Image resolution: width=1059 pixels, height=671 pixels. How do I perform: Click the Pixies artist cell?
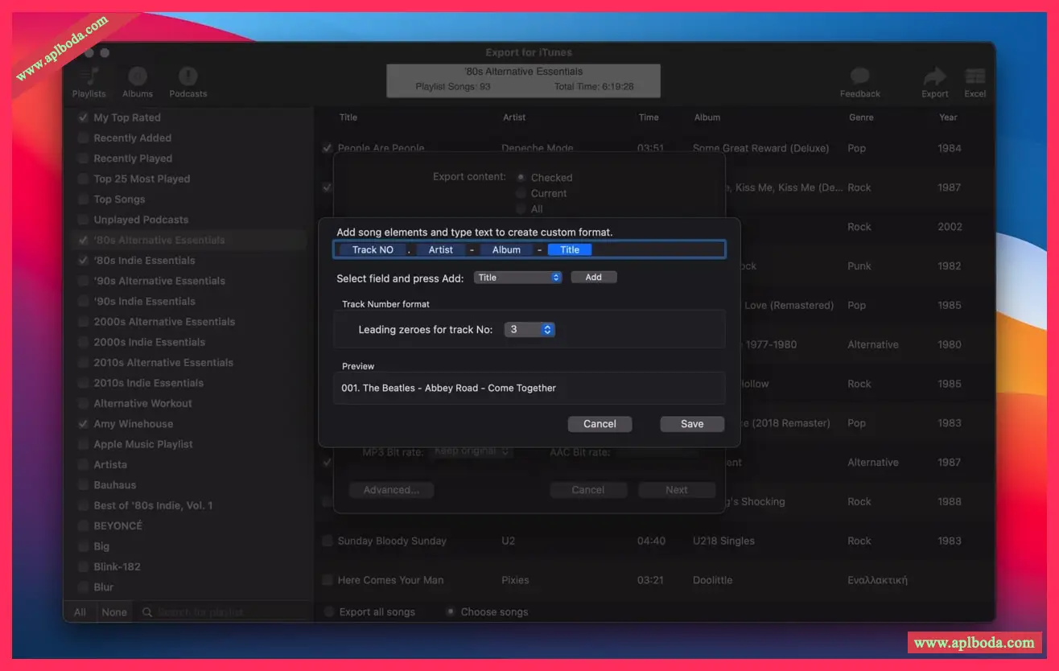[515, 580]
